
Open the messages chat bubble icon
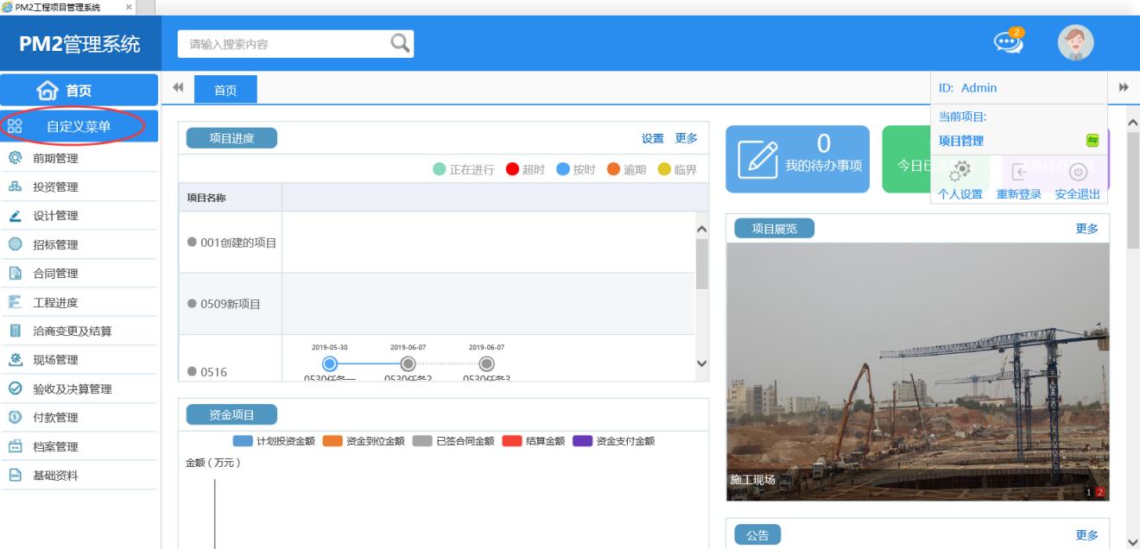[1009, 43]
